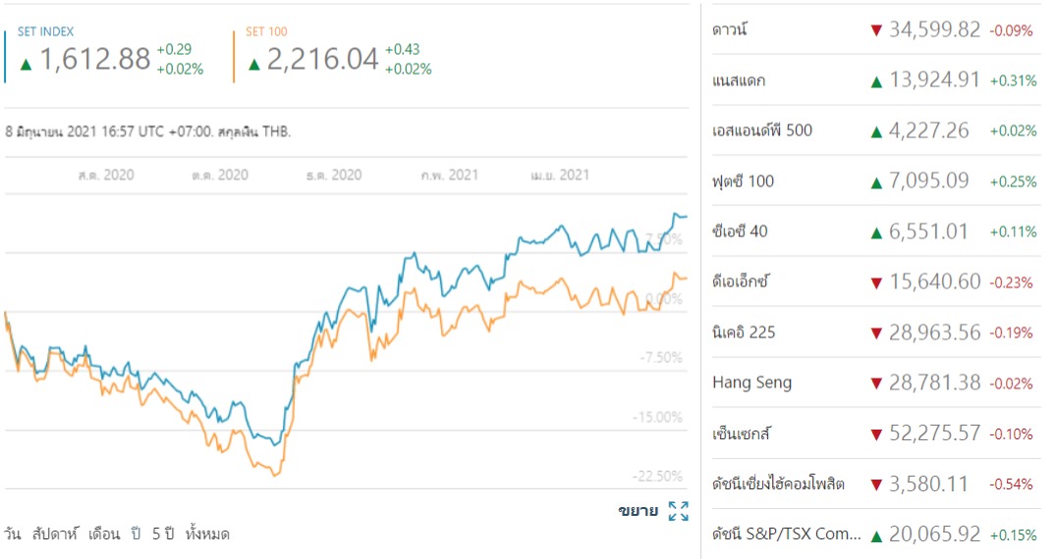
Task: Click the green up arrow for แนสแดก
Action: click(x=876, y=80)
